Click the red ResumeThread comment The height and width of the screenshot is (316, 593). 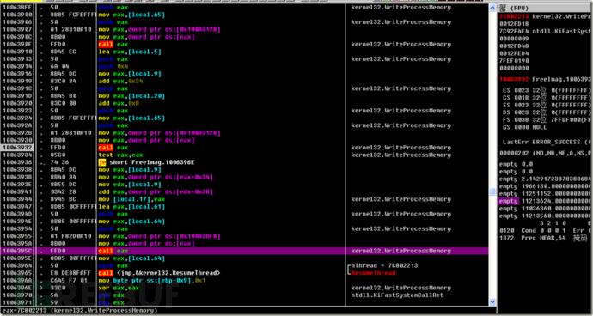tap(373, 273)
